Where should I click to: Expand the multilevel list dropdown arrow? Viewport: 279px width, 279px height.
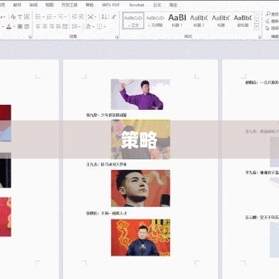[x=66, y=17]
